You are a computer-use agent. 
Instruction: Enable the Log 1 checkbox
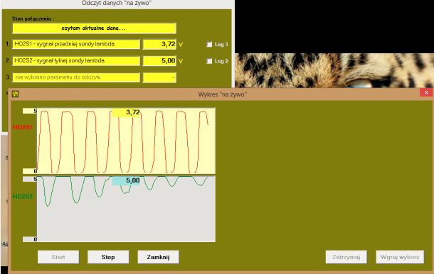209,44
